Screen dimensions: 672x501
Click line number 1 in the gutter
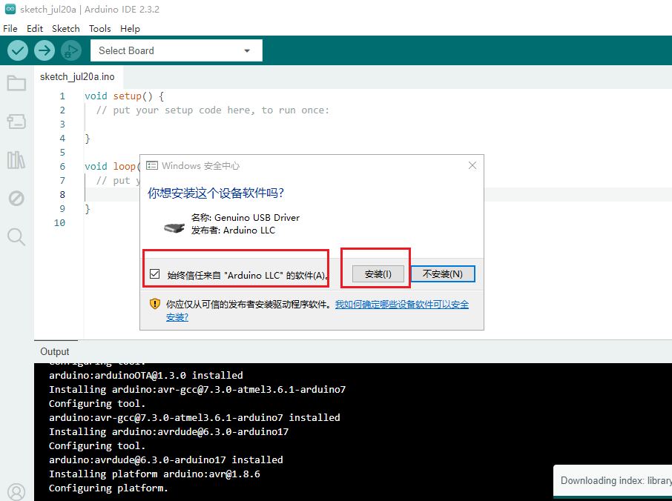click(62, 96)
